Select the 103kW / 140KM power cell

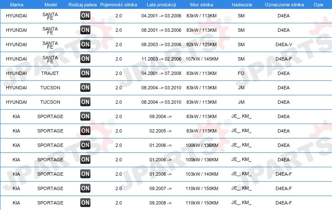202,174
